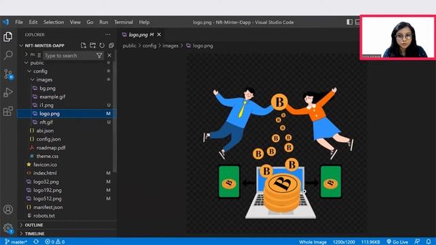The image size is (436, 245).
Task: Open Explorer more actions ellipsis
Action: click(108, 35)
